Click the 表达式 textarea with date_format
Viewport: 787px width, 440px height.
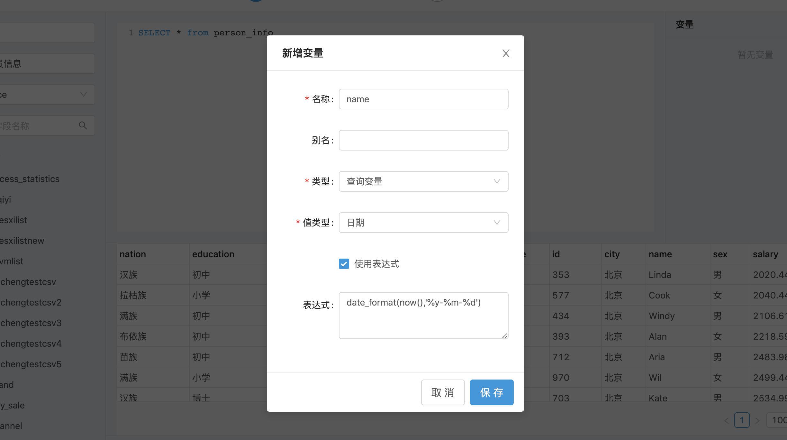(423, 315)
